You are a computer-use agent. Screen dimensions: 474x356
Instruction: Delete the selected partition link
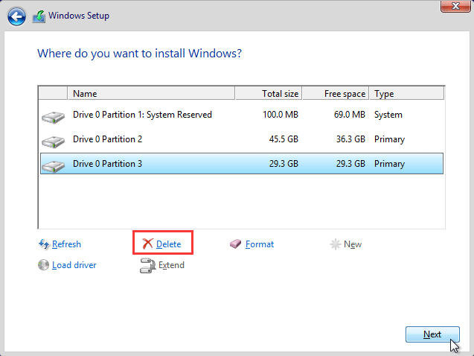(x=169, y=244)
